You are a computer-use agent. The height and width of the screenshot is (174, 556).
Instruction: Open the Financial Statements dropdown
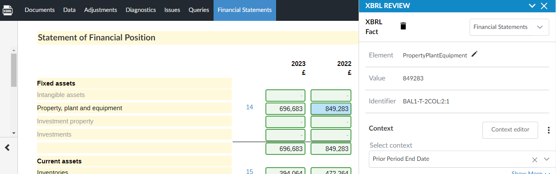tap(509, 27)
